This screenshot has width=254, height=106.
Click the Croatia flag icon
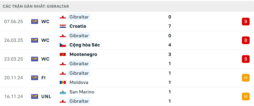pos(63,26)
